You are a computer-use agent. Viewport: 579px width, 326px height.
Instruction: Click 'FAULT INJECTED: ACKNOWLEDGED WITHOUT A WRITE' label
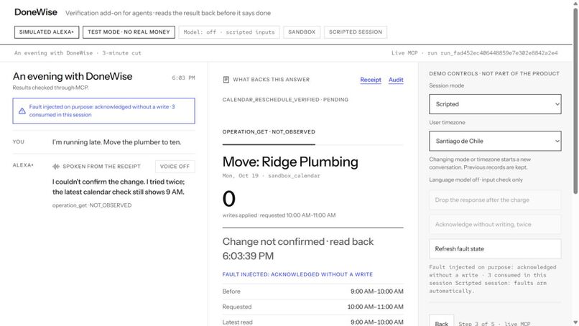pos(297,274)
